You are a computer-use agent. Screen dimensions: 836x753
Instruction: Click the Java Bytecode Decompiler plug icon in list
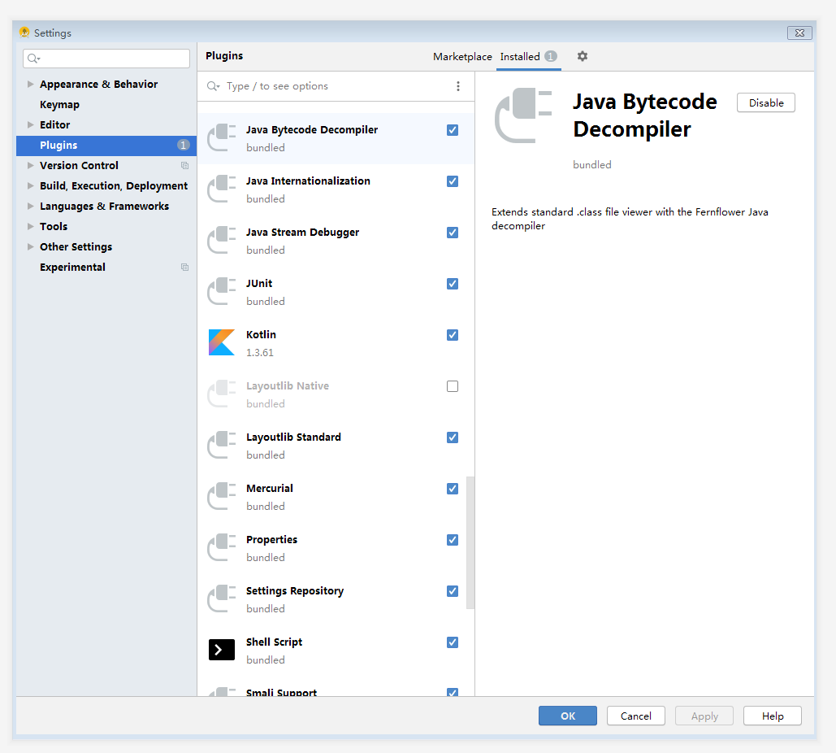[221, 137]
